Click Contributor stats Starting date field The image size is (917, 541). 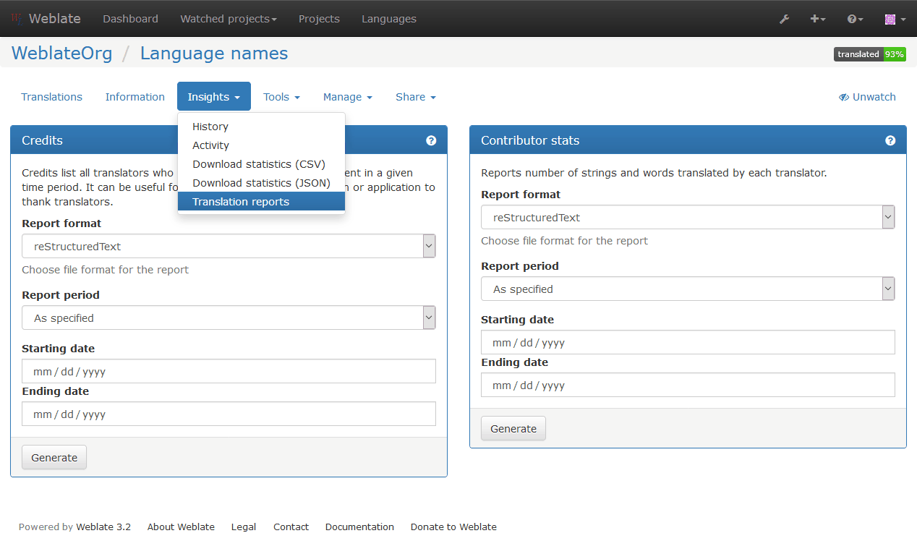(x=688, y=342)
